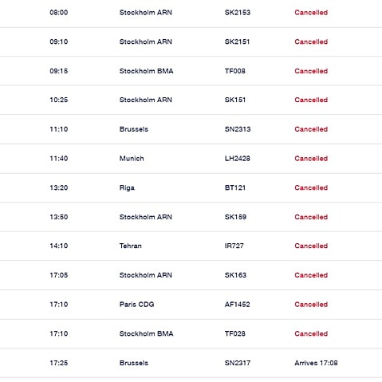Click flight number IR727
The image size is (382, 382).
[234, 246]
